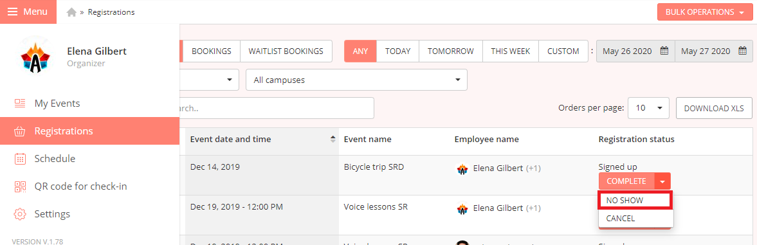Select the TODAY date filter
This screenshot has height=245, width=757.
[x=398, y=51]
